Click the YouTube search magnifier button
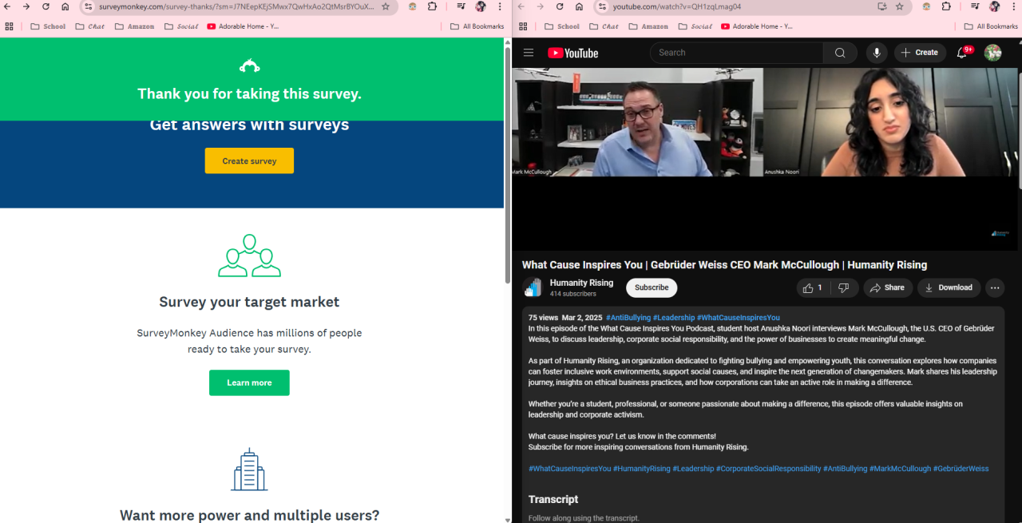The width and height of the screenshot is (1022, 523). point(840,53)
